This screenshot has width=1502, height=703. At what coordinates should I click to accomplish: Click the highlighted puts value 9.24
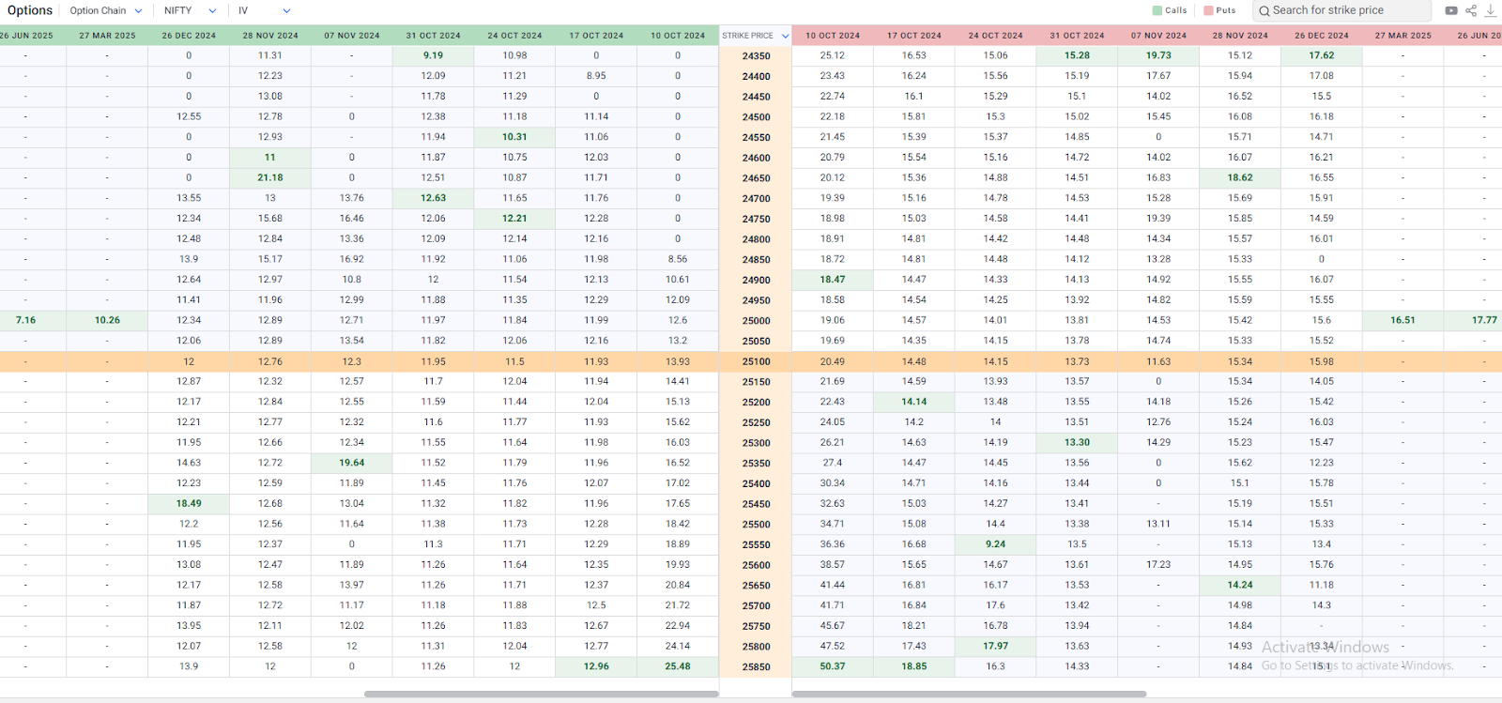pyautogui.click(x=996, y=544)
